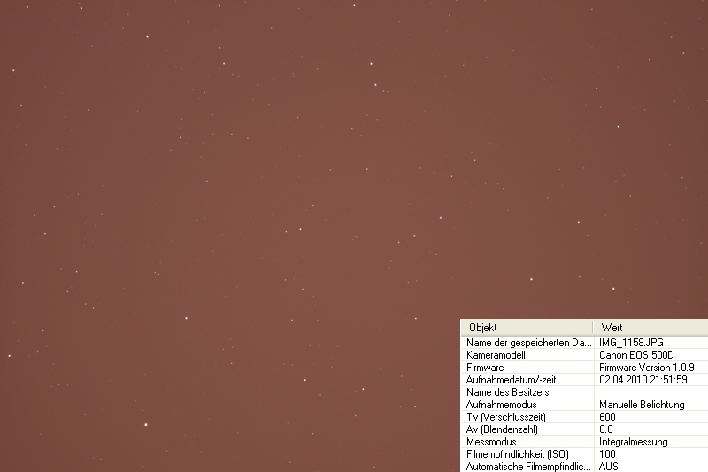708x472 pixels.
Task: Click the Firmware Version 1.0.9 value
Action: pyautogui.click(x=647, y=367)
